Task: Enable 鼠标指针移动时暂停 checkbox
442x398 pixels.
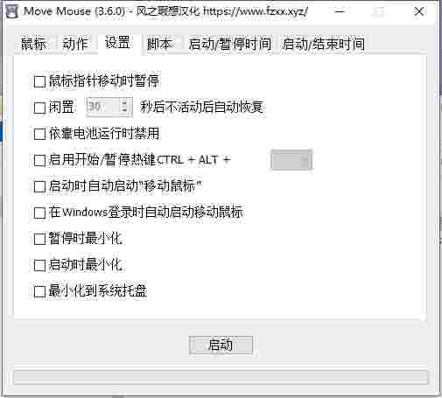Action: point(39,81)
